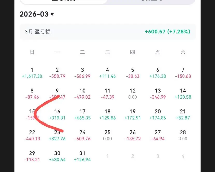Select day 21 with +52.87
The image size is (215, 172).
[x=183, y=114]
